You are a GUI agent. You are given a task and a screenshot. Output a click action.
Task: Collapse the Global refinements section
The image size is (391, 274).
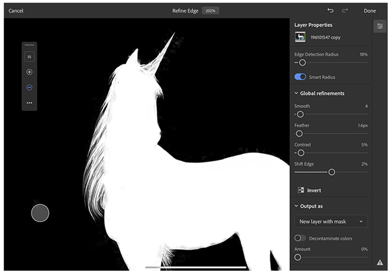click(296, 93)
